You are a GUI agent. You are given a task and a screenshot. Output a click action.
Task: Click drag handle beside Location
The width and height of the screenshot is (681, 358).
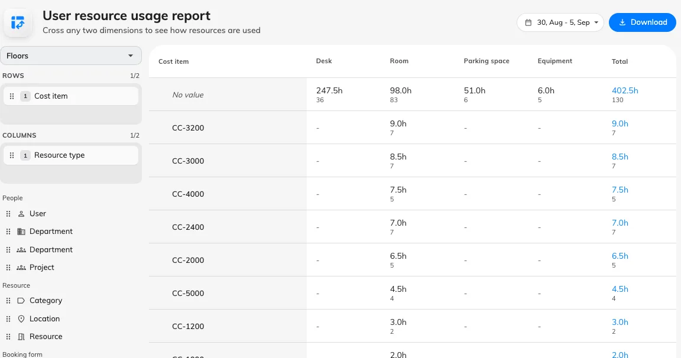(x=8, y=318)
